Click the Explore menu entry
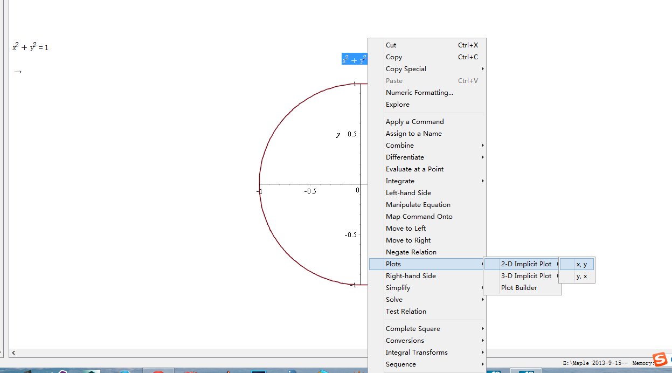This screenshot has width=672, height=373. point(398,105)
